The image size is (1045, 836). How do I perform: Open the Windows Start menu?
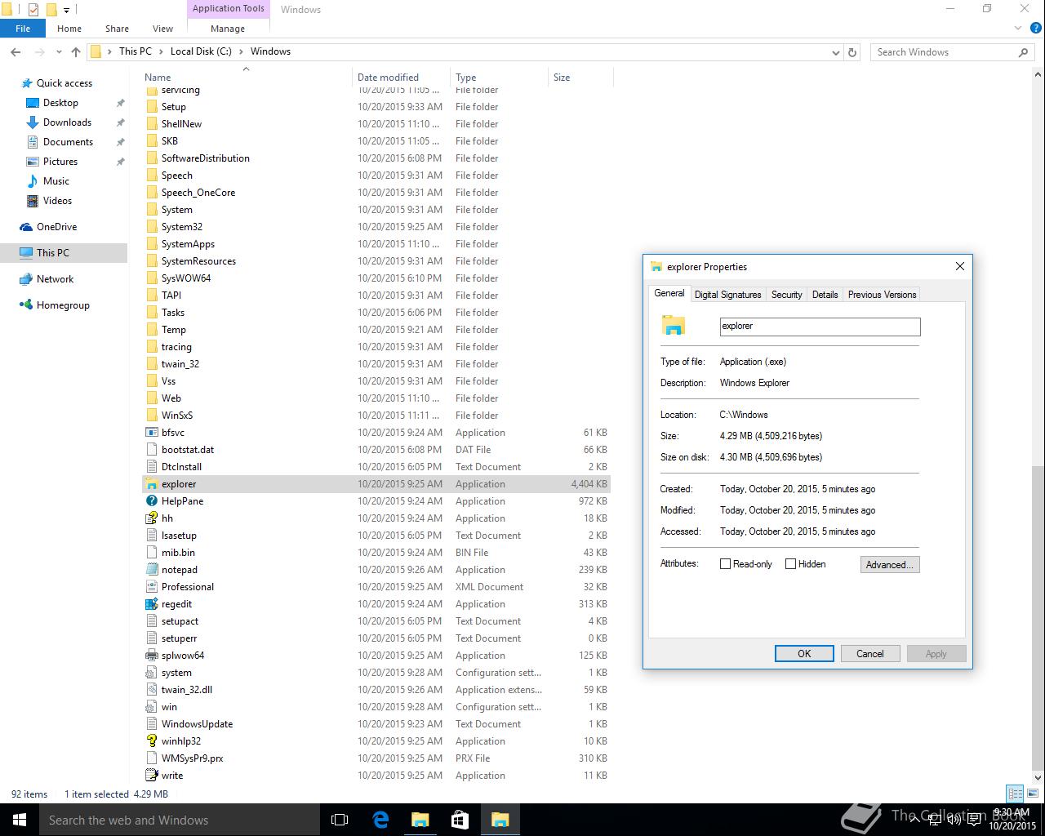click(x=20, y=820)
